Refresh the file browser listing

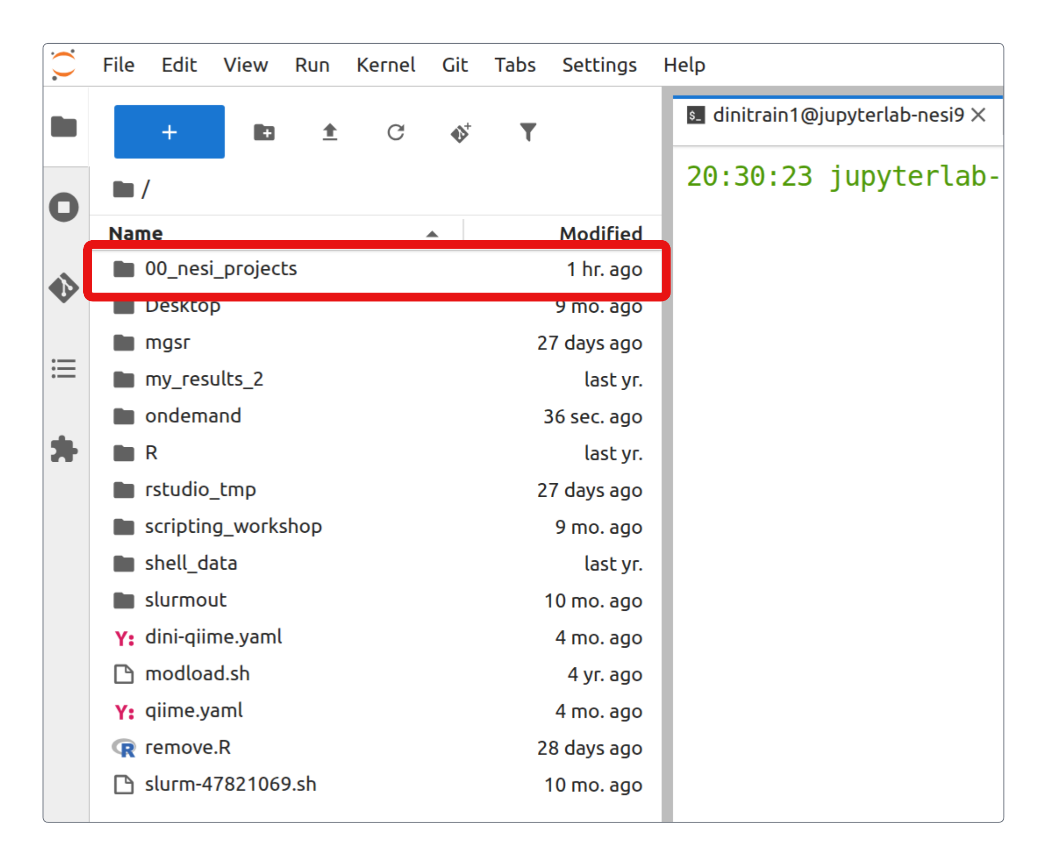(x=396, y=131)
